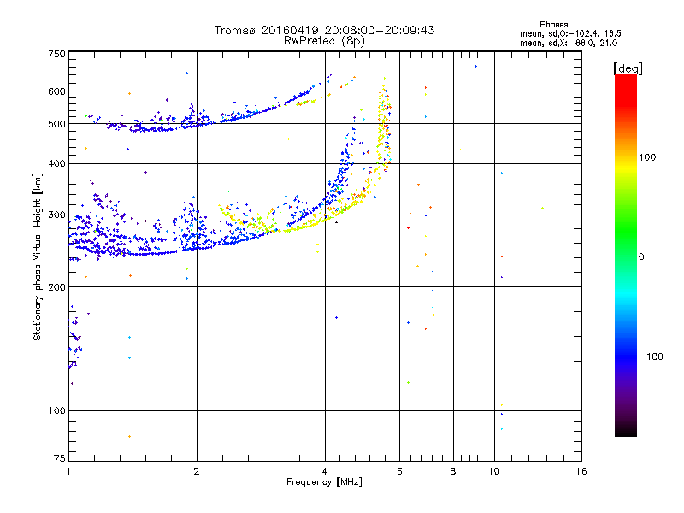
Task: Click the y-axis tick label '600'
Action: 56,91
